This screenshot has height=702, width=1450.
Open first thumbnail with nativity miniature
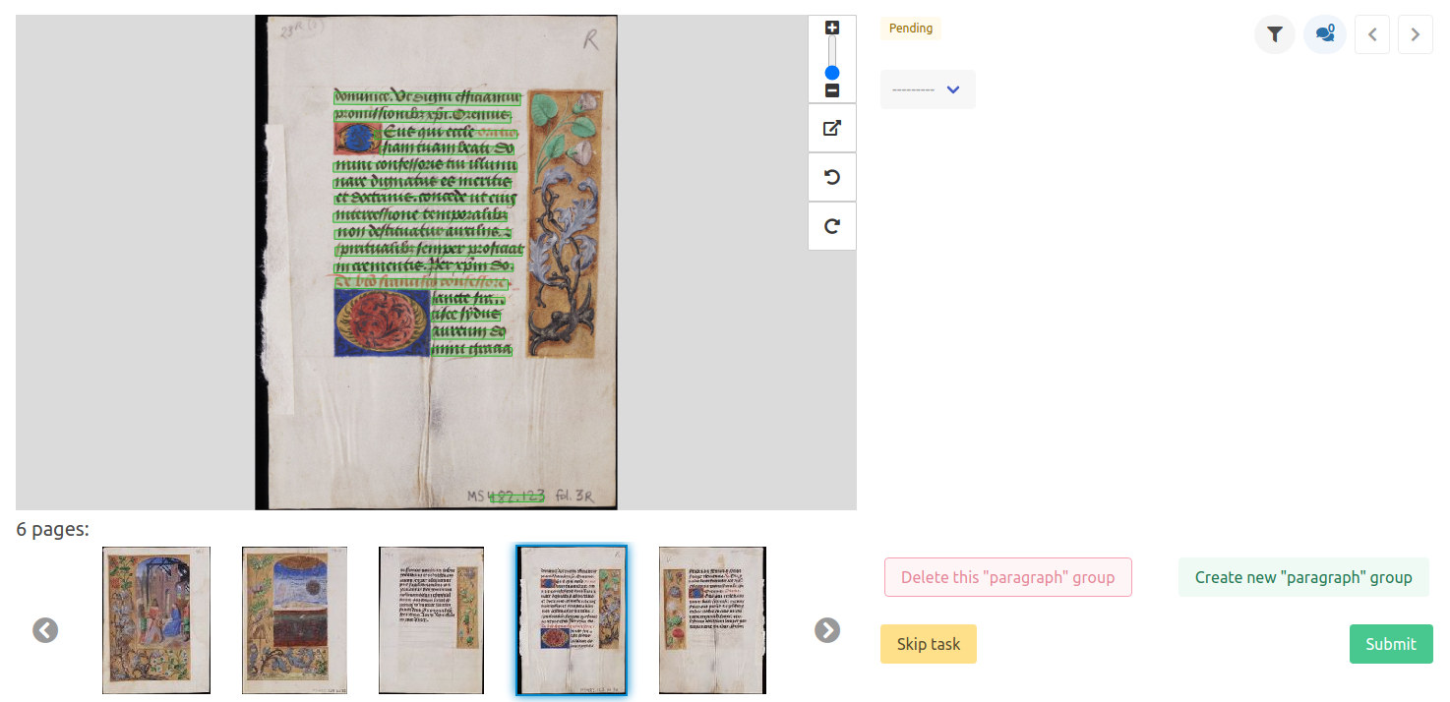click(x=156, y=620)
